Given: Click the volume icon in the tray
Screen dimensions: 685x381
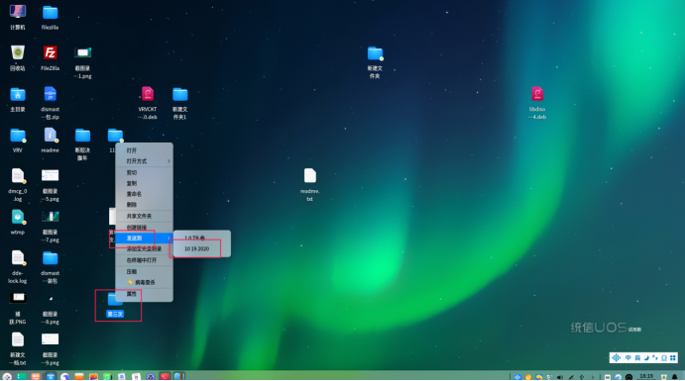Looking at the screenshot, I should 560,377.
